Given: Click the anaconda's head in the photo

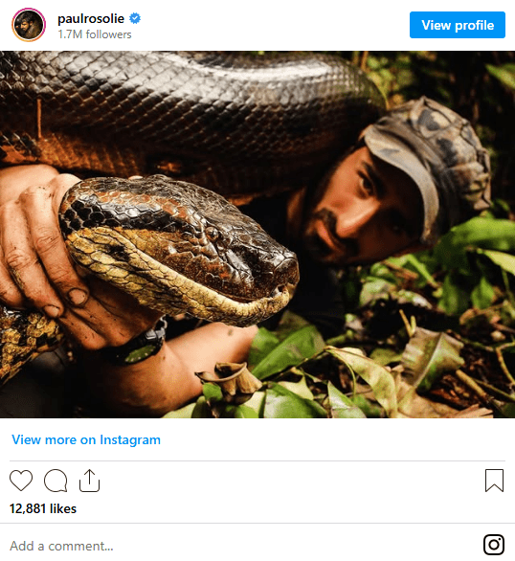Looking at the screenshot, I should (179, 247).
